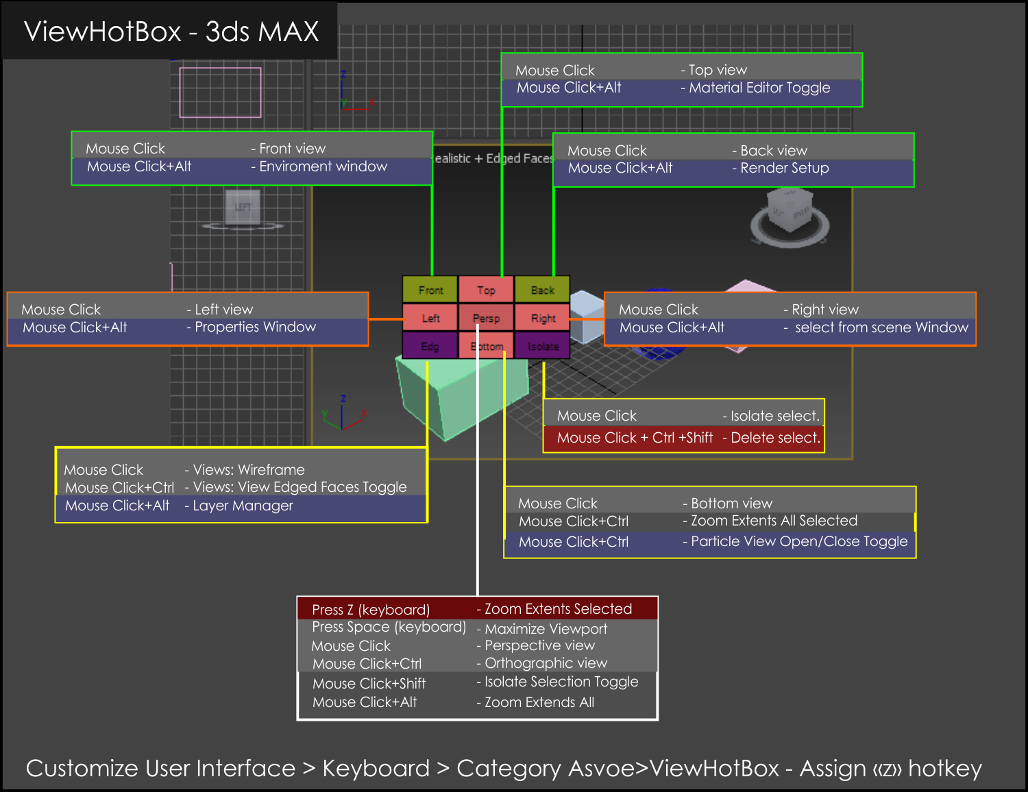Click 'Bottom view' text

[731, 504]
